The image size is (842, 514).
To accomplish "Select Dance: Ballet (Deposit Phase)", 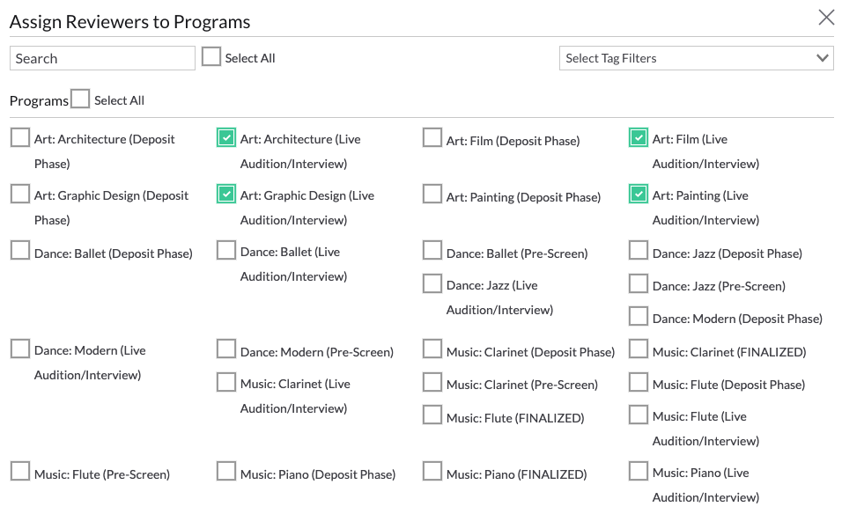I will (x=19, y=250).
